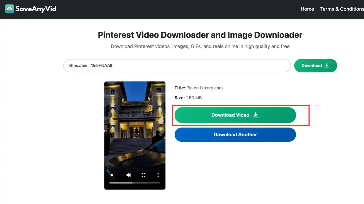Click the subtitle 'Download Pinterest videos, images, GIFs...'
The width and height of the screenshot is (364, 204).
tap(200, 46)
